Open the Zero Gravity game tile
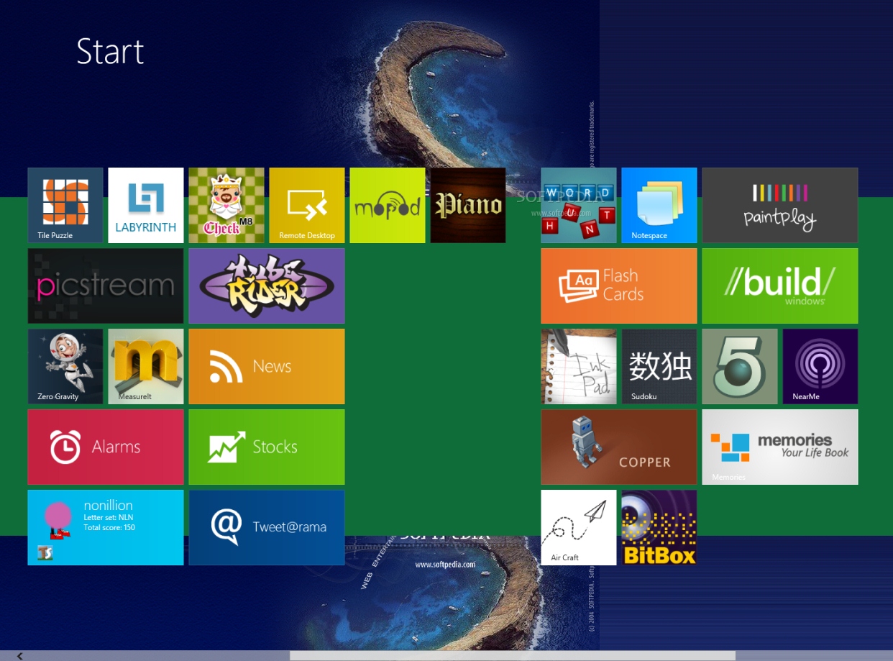 [65, 366]
